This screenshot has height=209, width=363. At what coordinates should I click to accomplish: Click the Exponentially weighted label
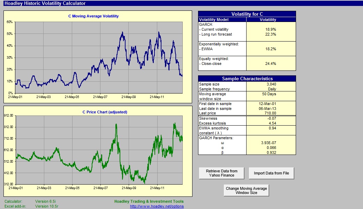click(x=219, y=44)
